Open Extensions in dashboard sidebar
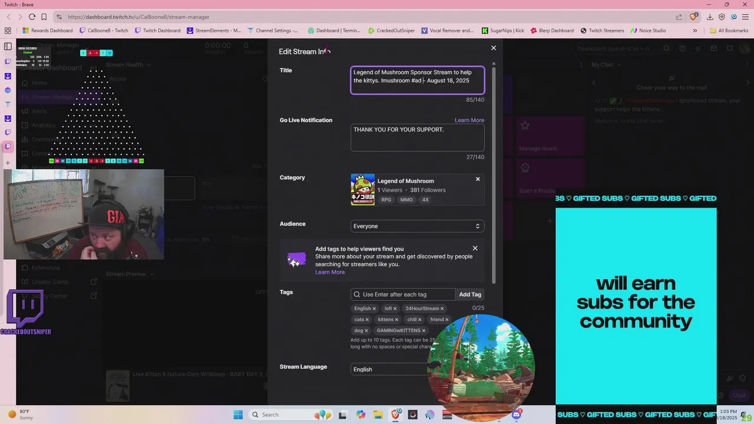This screenshot has height=424, width=754. [46, 268]
